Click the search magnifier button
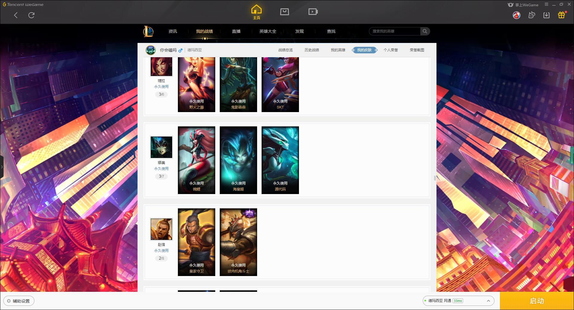 click(x=425, y=31)
